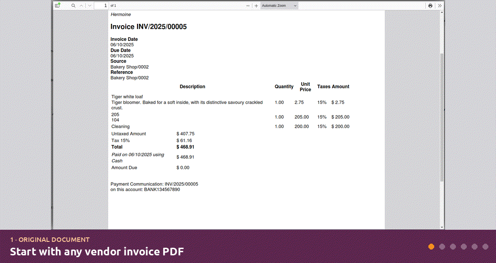Image resolution: width=496 pixels, height=263 pixels.
Task: Zoom in with the plus button
Action: click(x=256, y=6)
